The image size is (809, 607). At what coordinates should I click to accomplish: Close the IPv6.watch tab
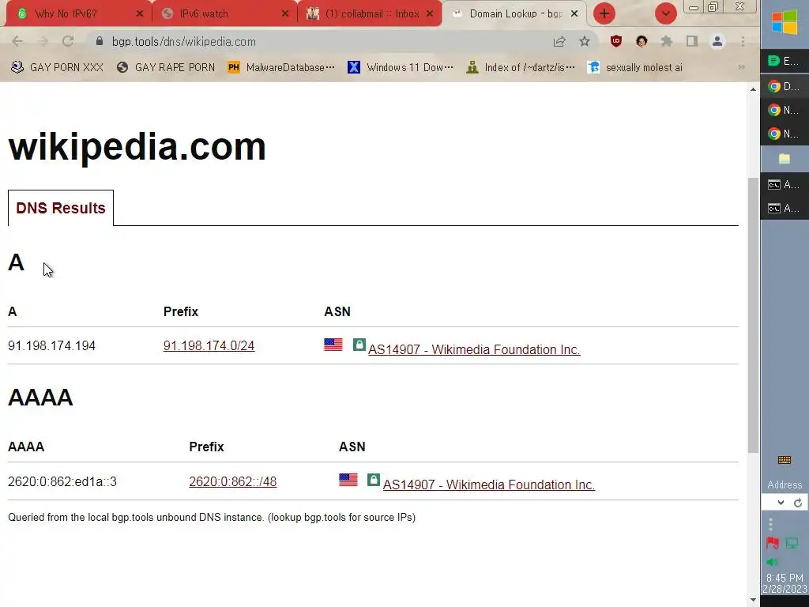(284, 14)
